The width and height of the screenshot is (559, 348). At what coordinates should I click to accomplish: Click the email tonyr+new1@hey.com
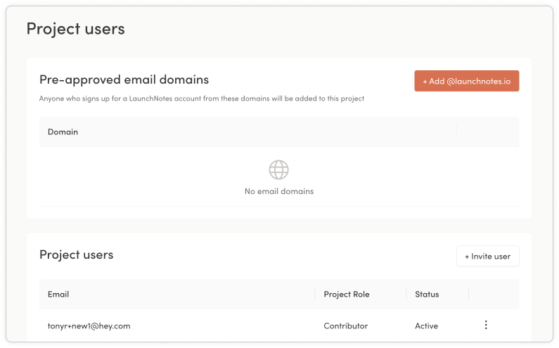tap(89, 326)
